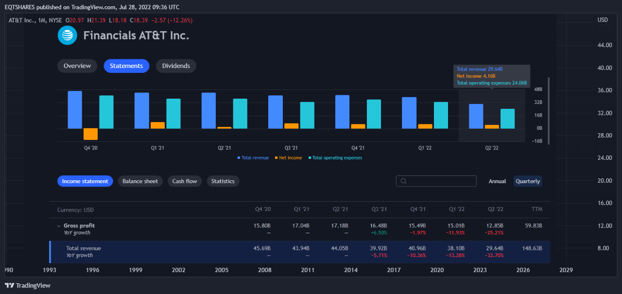Image resolution: width=622 pixels, height=294 pixels.
Task: Click the AT&T logo icon
Action: pyautogui.click(x=67, y=35)
